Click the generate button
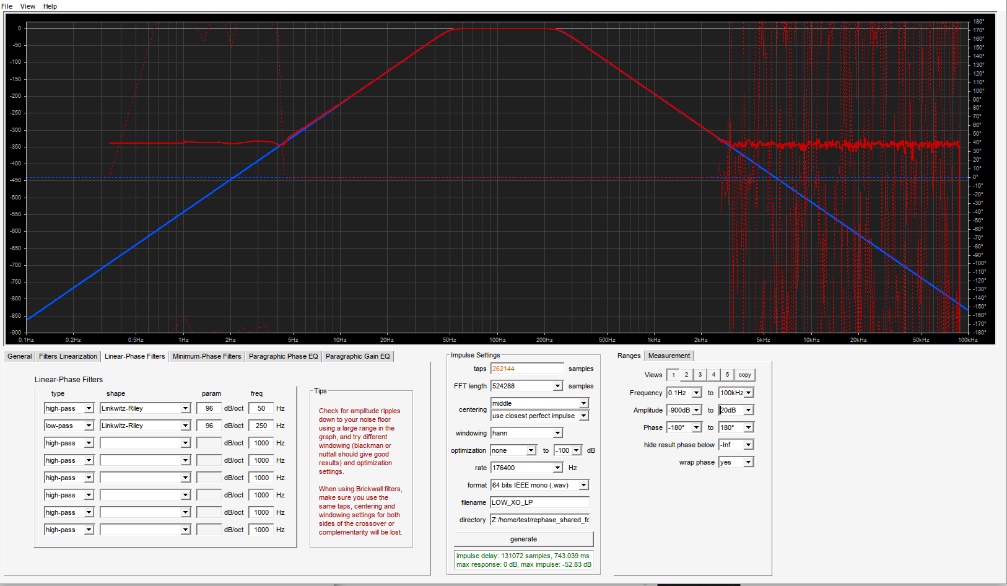Image resolution: width=1007 pixels, height=586 pixels. click(523, 539)
